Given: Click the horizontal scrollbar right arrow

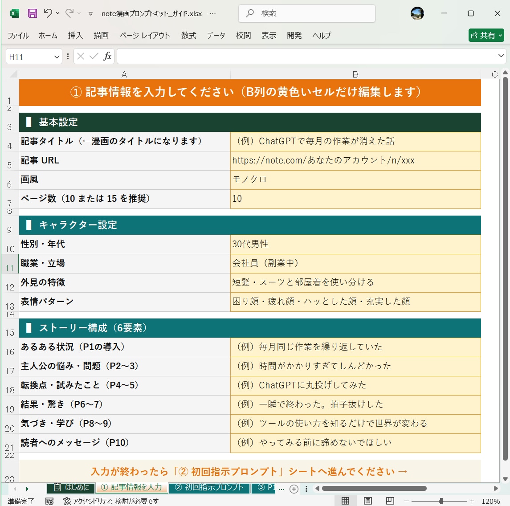Looking at the screenshot, I should [x=496, y=489].
